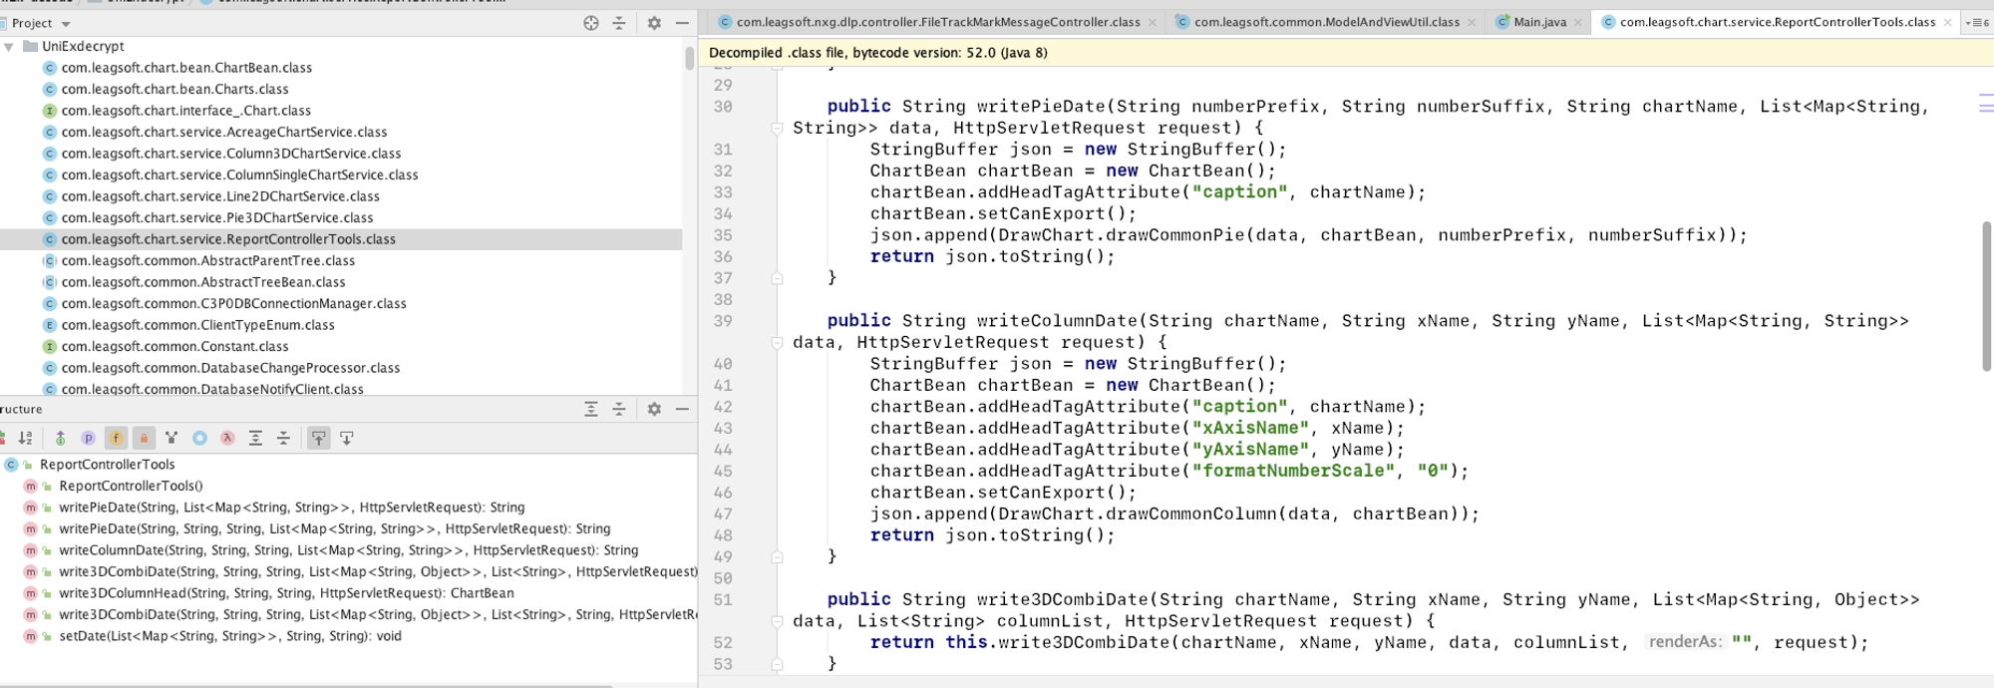Click the Show Lambdas pink icon
Screen dimensions: 1994x688
pyautogui.click(x=227, y=438)
